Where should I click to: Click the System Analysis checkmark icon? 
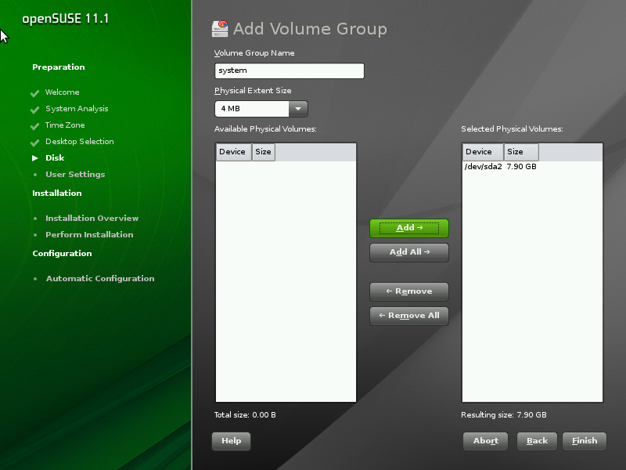click(x=34, y=110)
